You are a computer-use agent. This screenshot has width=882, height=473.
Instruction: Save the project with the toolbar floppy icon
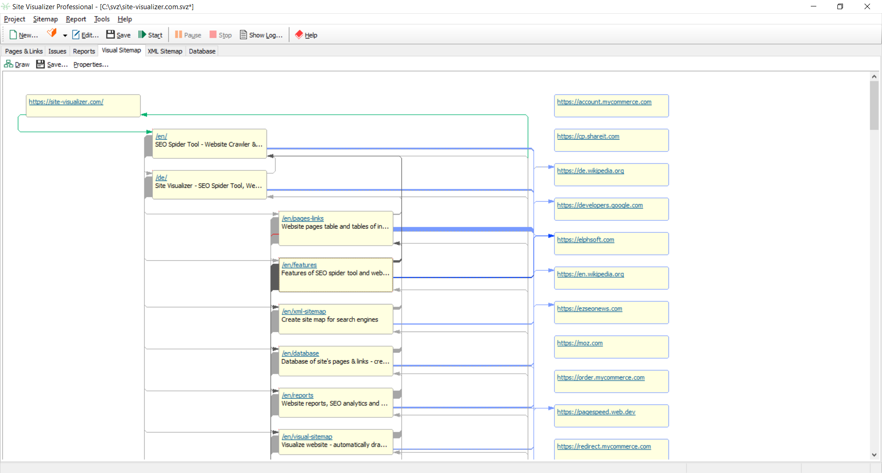coord(111,35)
